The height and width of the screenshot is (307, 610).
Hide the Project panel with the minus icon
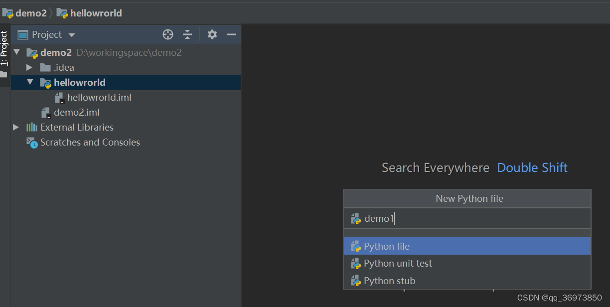[x=231, y=34]
